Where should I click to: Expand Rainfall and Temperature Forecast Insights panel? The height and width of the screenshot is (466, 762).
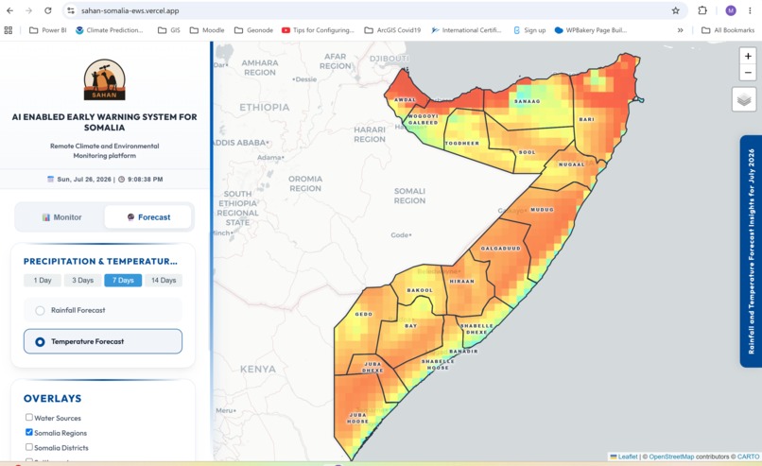click(751, 251)
